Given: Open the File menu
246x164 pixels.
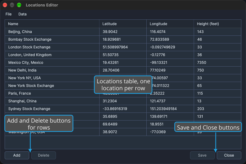Looking at the screenshot, I should click(x=9, y=14).
